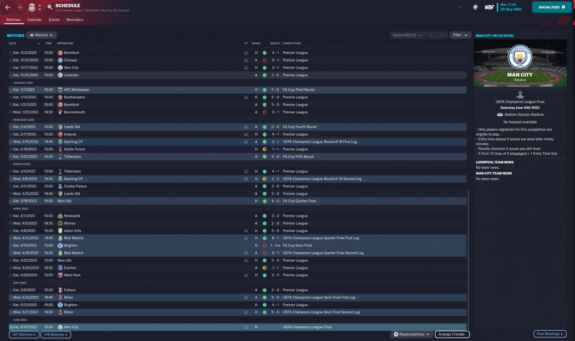The width and height of the screenshot is (575, 341).
Task: Sort by the COMPETITION column header
Action: coord(291,44)
